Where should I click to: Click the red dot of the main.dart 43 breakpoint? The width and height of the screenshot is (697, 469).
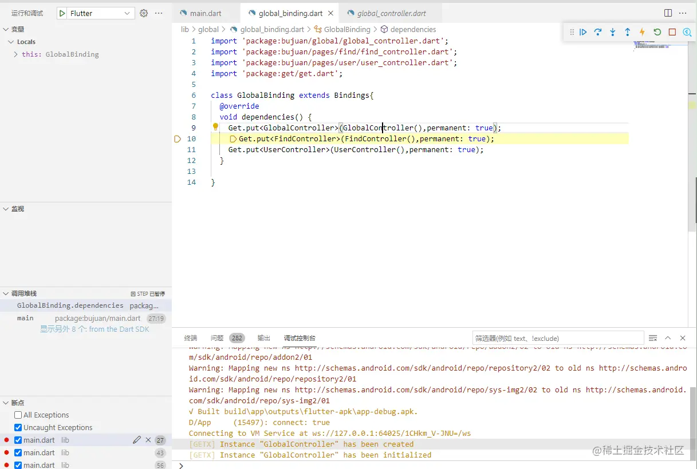point(6,452)
